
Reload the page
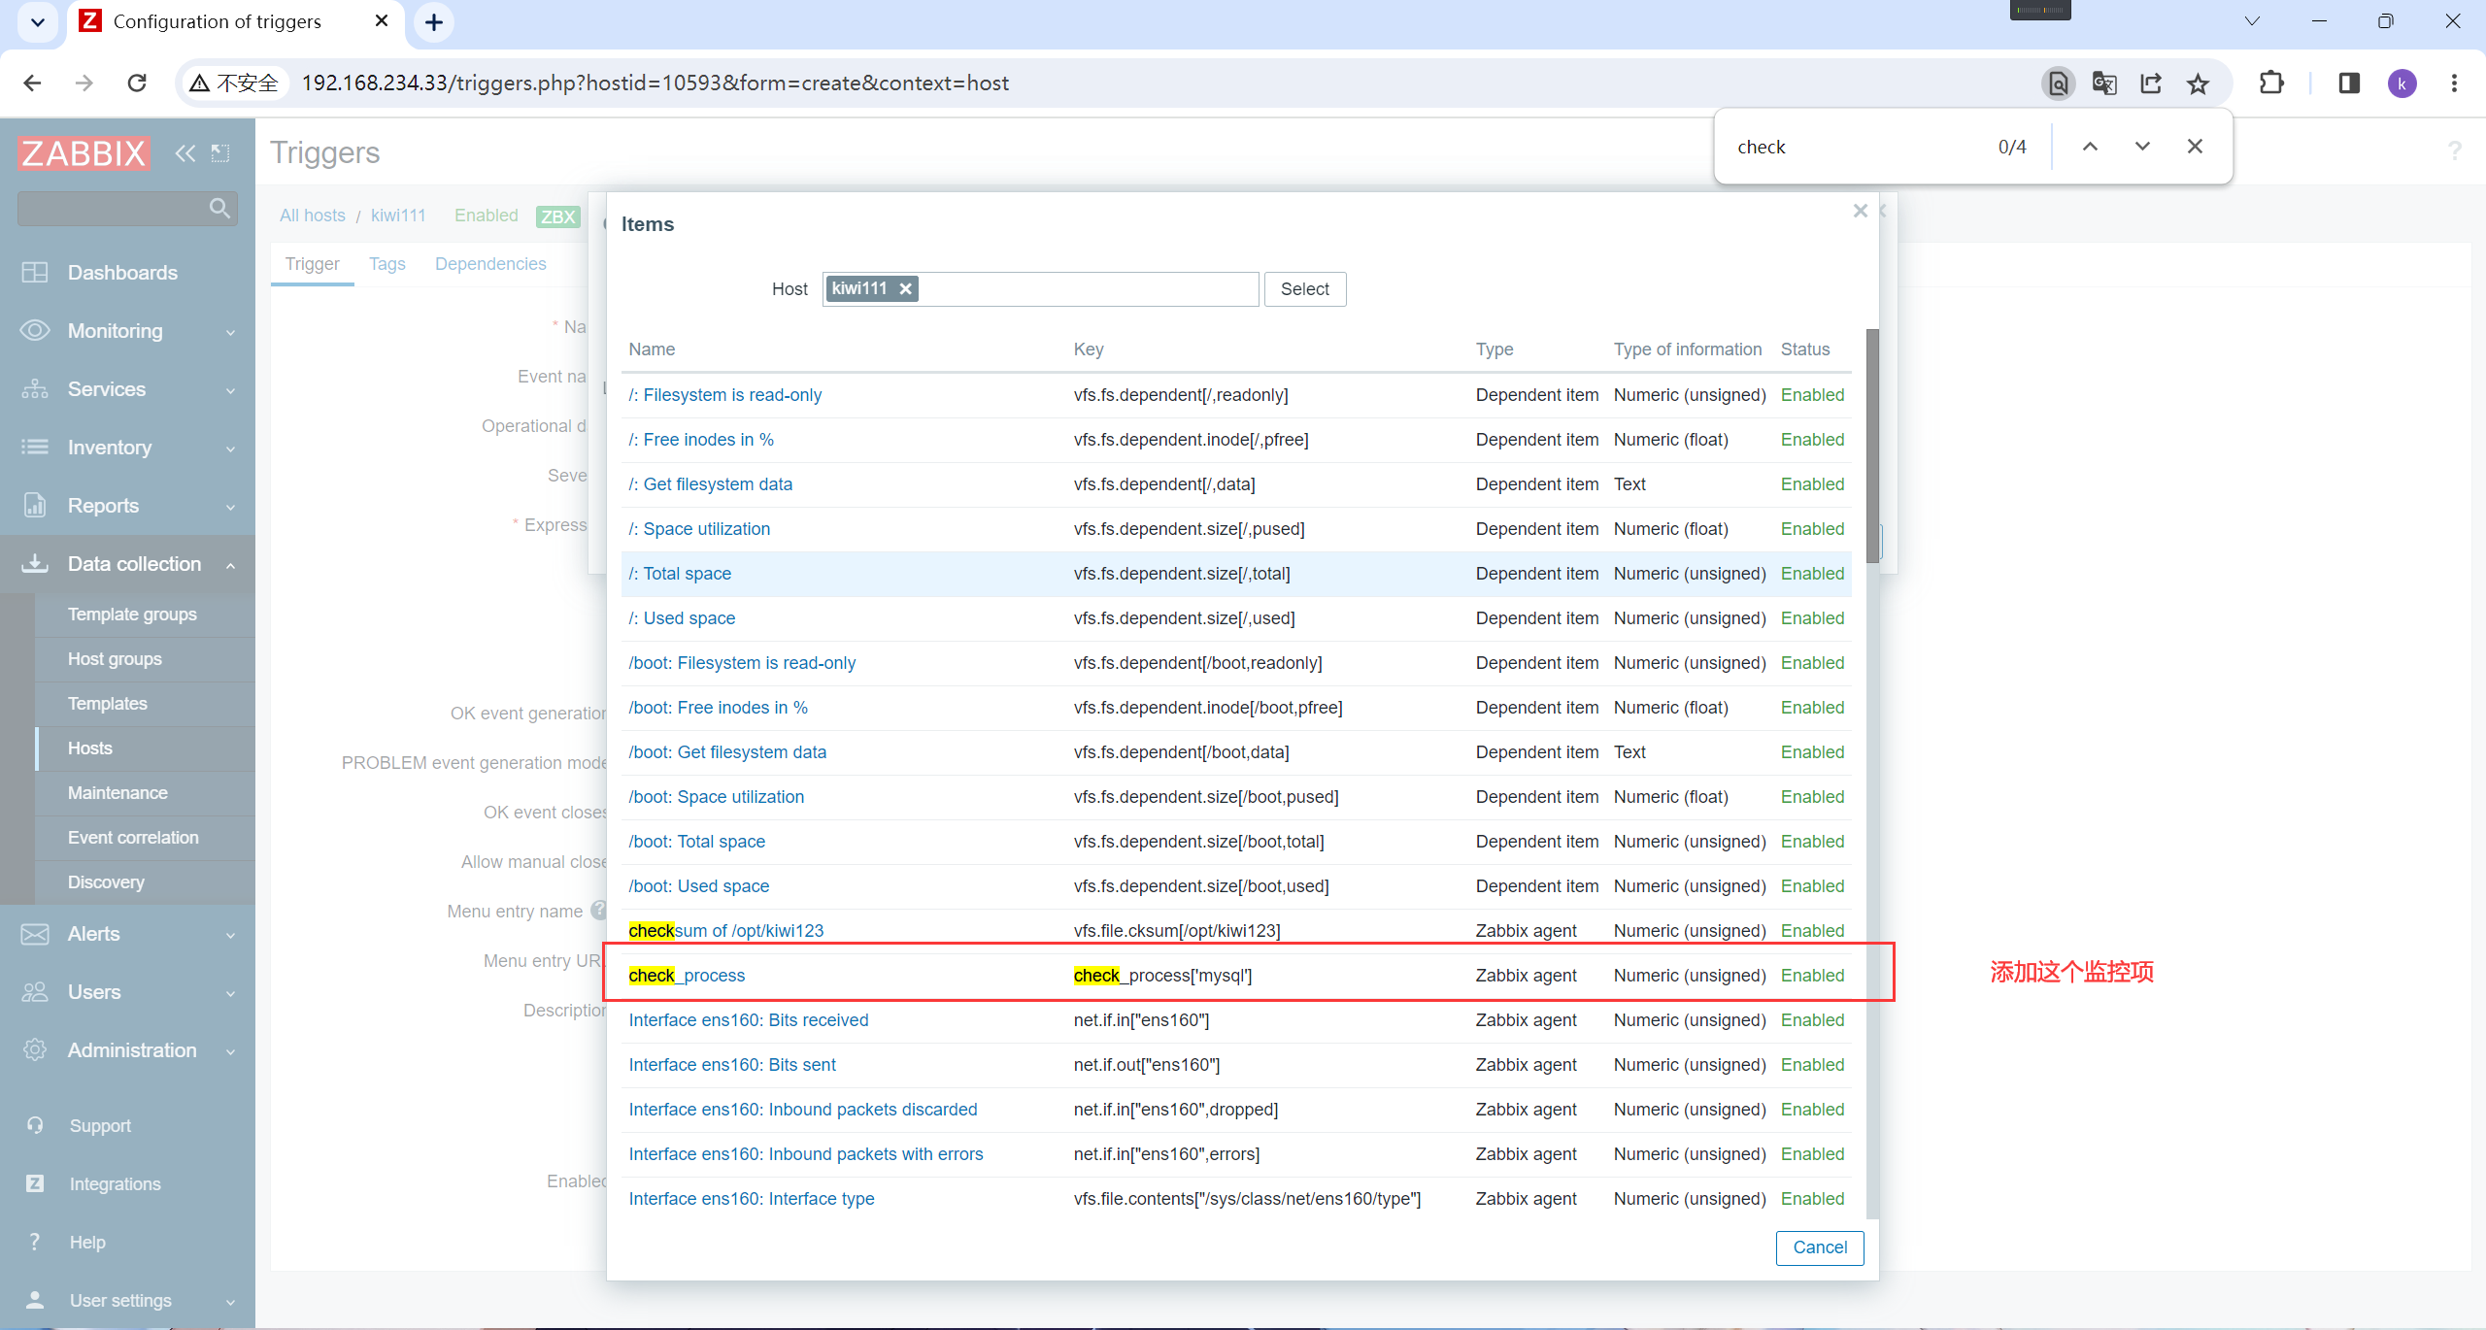(x=137, y=83)
